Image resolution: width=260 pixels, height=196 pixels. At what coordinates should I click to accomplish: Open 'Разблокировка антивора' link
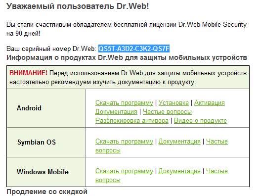tap(132, 121)
